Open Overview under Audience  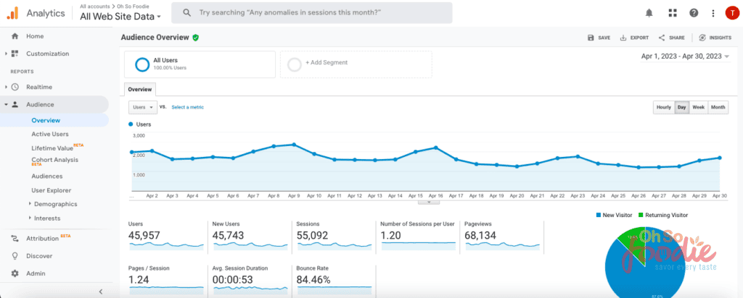coord(46,120)
